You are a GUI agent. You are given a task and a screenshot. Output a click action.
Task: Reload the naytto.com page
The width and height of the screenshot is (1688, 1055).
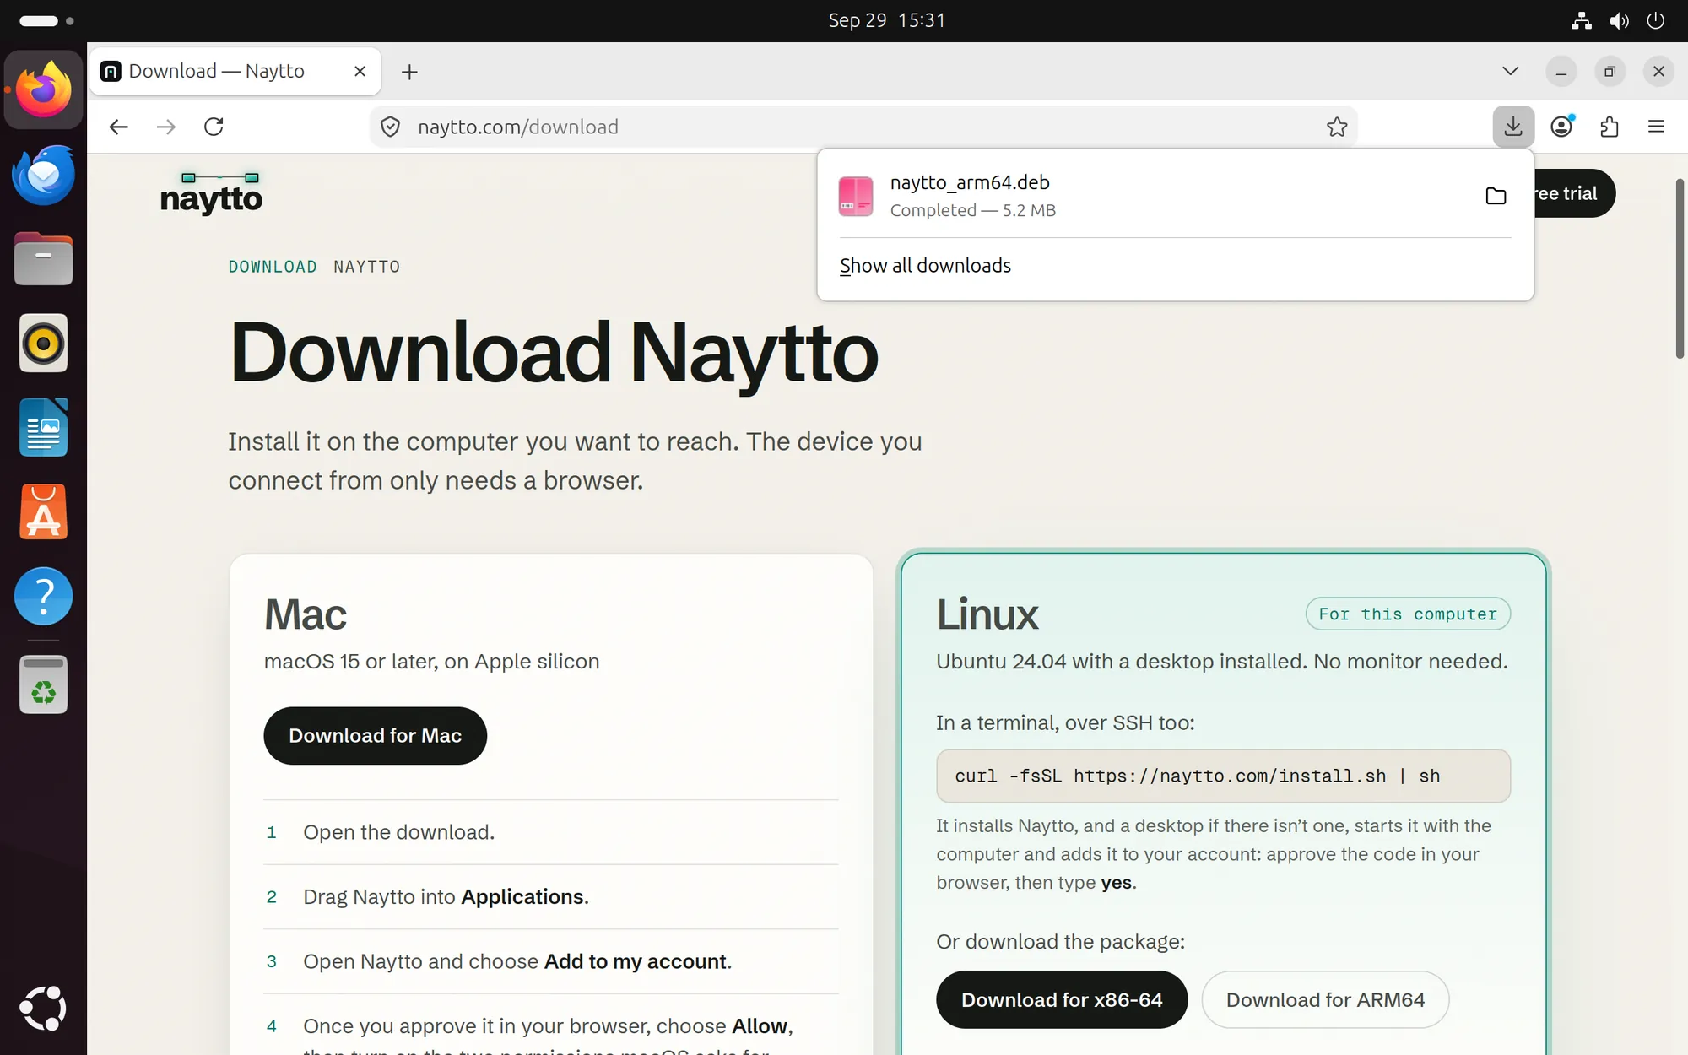tap(214, 127)
